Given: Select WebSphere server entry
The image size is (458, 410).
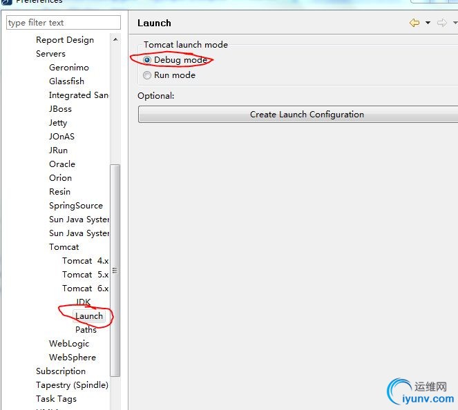Looking at the screenshot, I should (x=73, y=357).
